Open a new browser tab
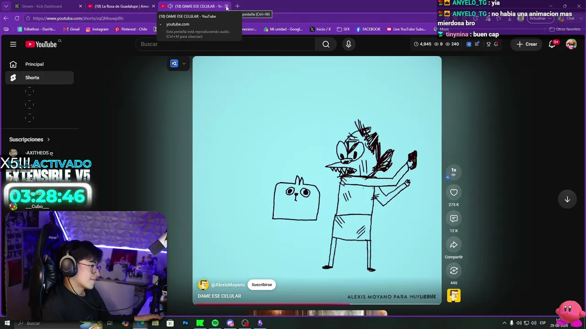Viewport: 586px width, 329px height. pyautogui.click(x=237, y=6)
